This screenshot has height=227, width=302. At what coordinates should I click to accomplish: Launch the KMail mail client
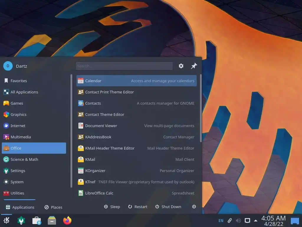coord(137,159)
